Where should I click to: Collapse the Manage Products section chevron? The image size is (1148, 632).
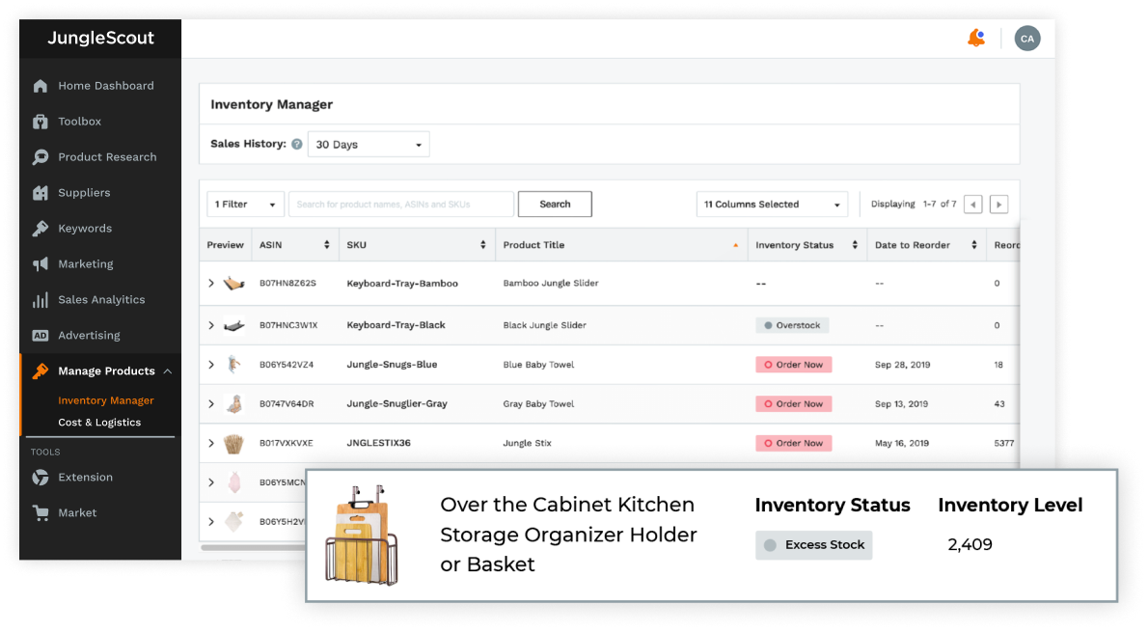[168, 371]
